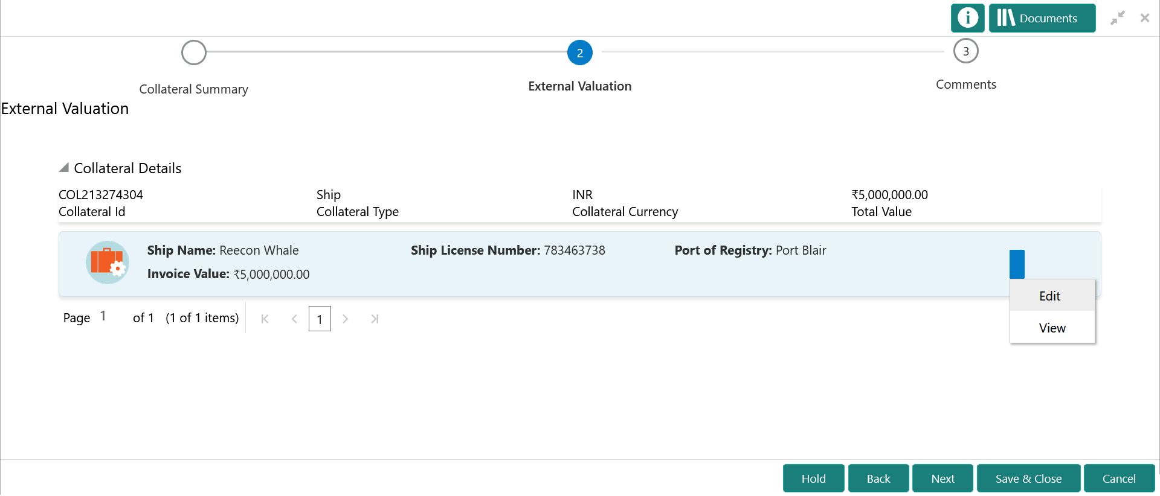1160x496 pixels.
Task: Collapse the Collateral Details section
Action: 64,168
